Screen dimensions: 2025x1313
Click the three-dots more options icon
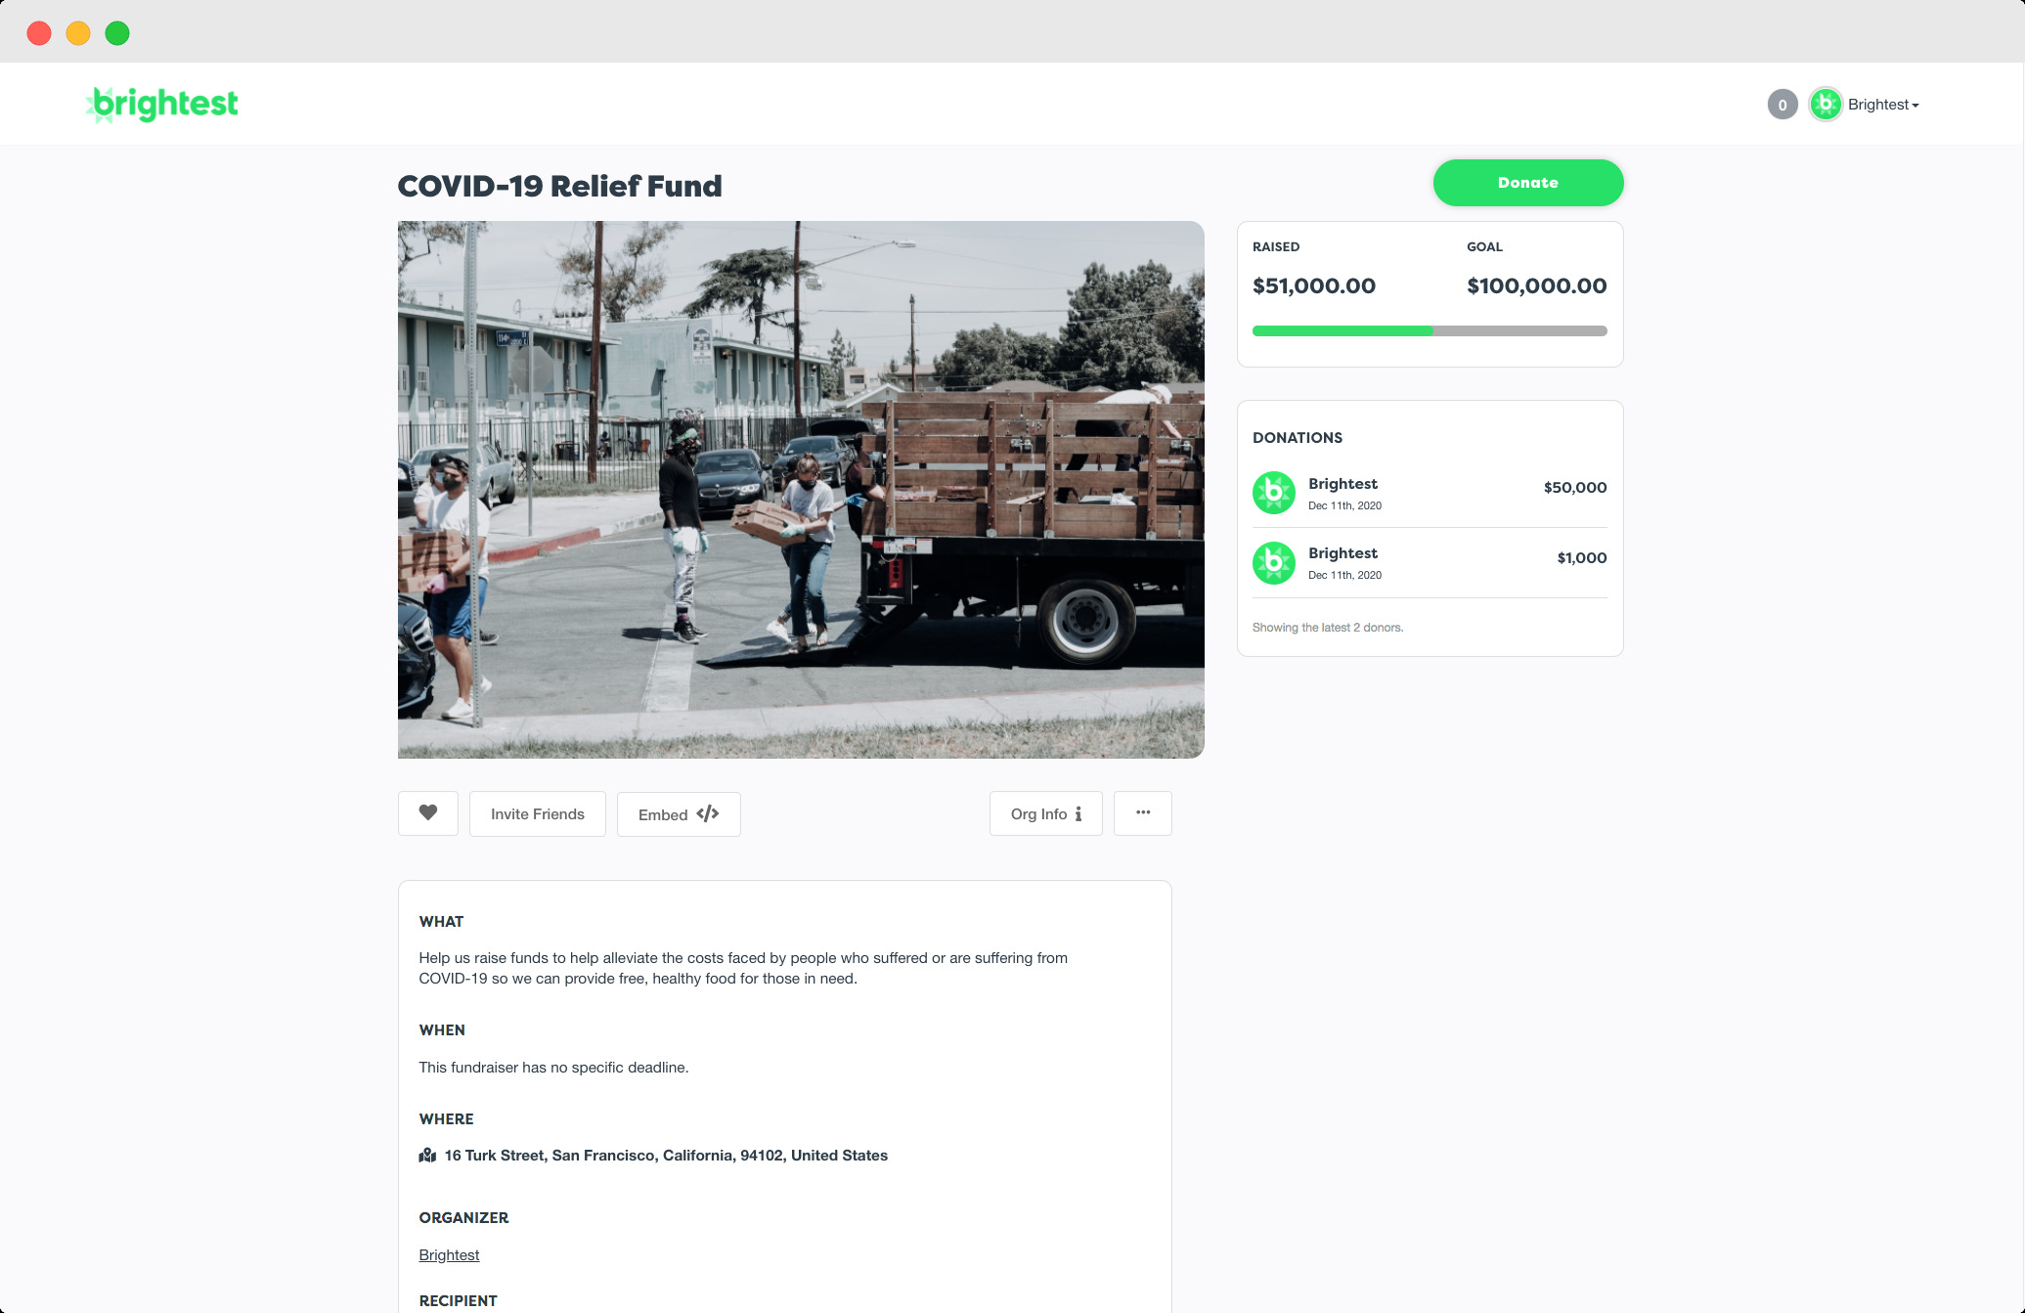1142,811
